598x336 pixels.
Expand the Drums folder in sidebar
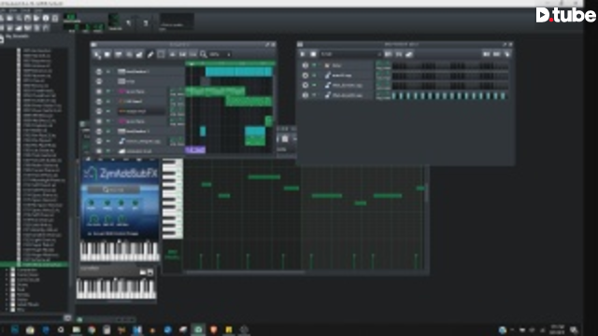pyautogui.click(x=7, y=285)
